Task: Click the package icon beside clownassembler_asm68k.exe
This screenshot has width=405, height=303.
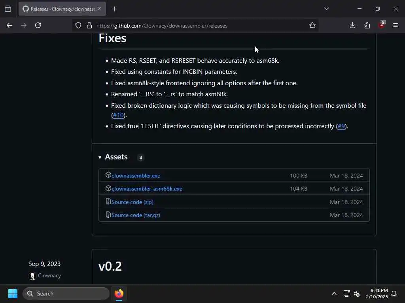Action: [108, 188]
